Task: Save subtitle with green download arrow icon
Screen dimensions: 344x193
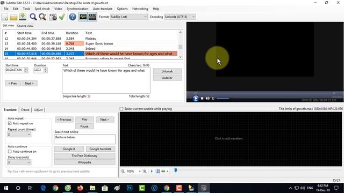Action: 23,17
